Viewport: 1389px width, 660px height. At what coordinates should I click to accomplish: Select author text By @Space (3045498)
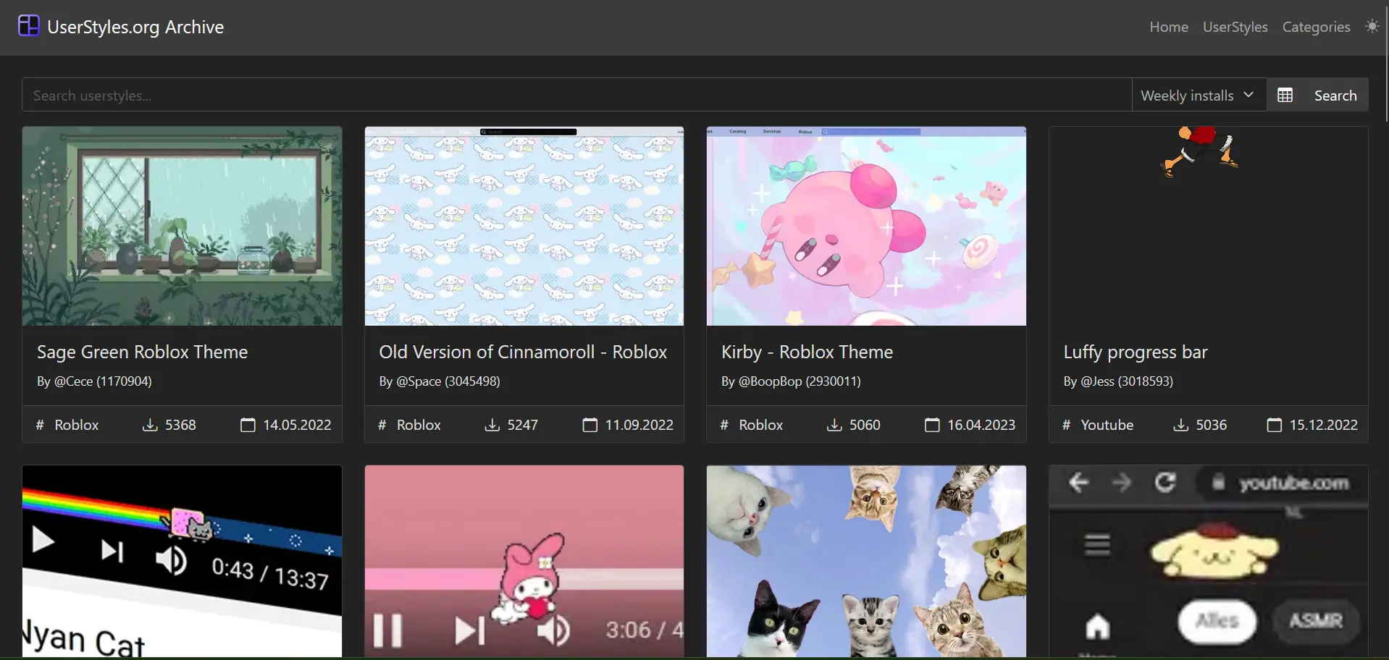click(x=440, y=381)
